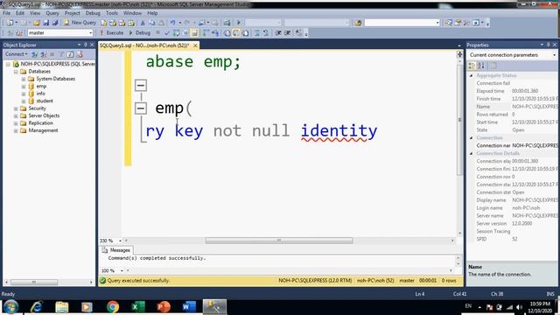560x315 pixels.
Task: Open Excel from the taskbar
Action: pyautogui.click(x=138, y=307)
